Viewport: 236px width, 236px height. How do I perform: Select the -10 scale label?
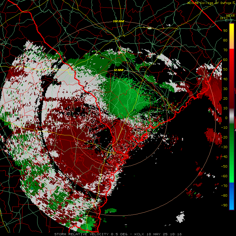224,128
